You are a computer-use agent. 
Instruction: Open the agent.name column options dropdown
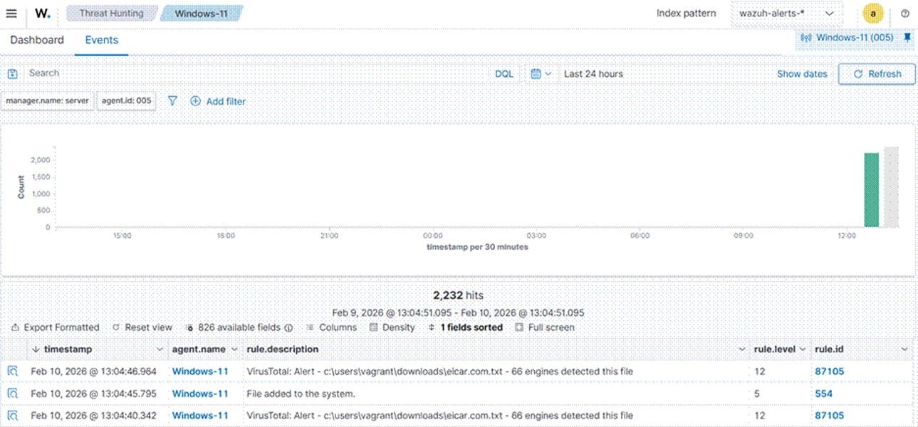(x=236, y=349)
